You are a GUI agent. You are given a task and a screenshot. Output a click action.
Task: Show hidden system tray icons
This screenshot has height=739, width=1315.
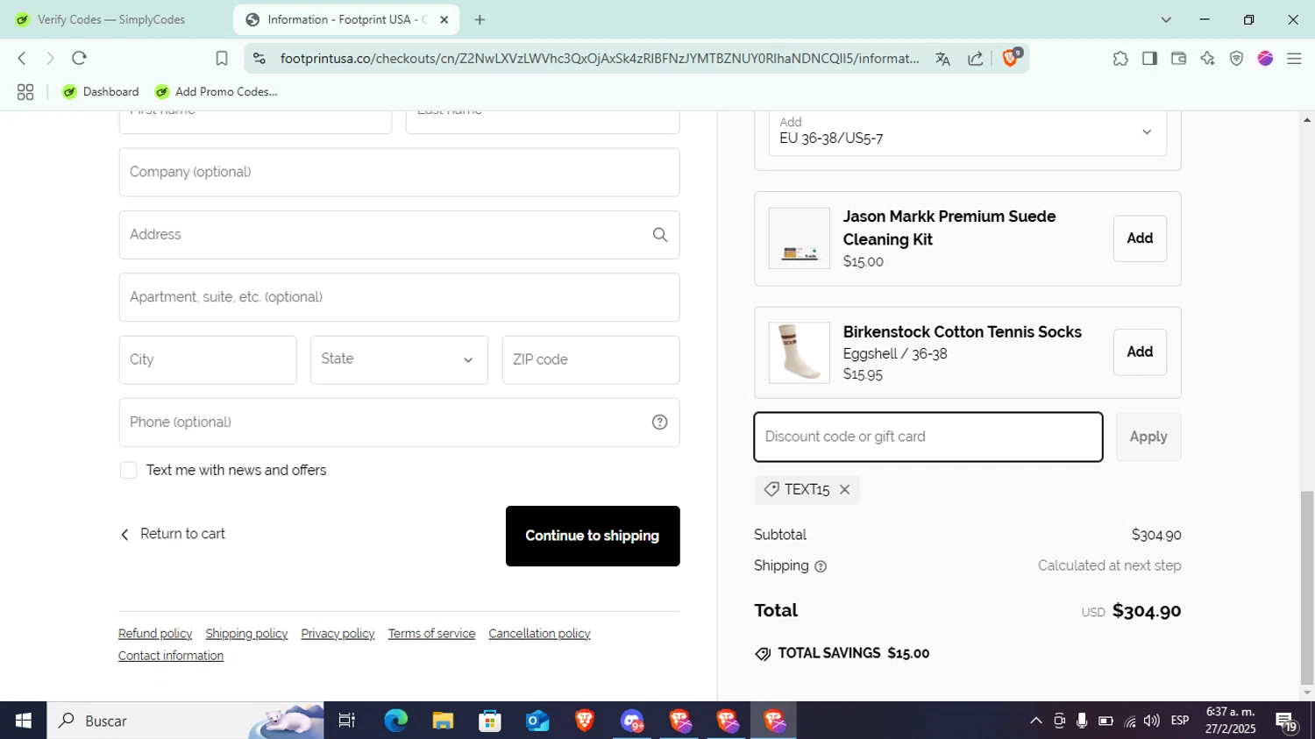(1036, 721)
